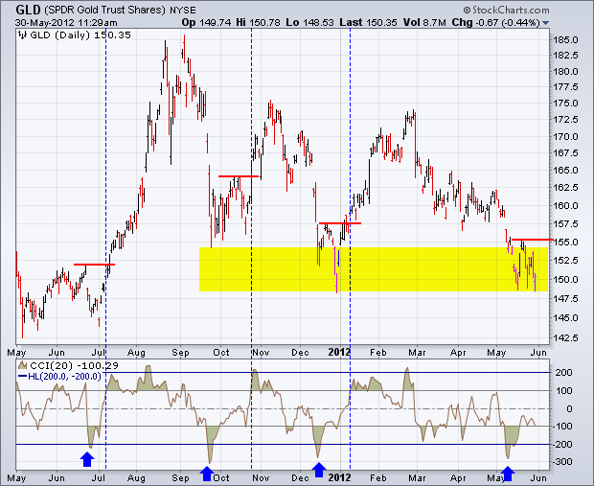This screenshot has height=486, width=594.
Task: Click the GLD (Daily) 150.35 legend
Action: click(x=80, y=35)
